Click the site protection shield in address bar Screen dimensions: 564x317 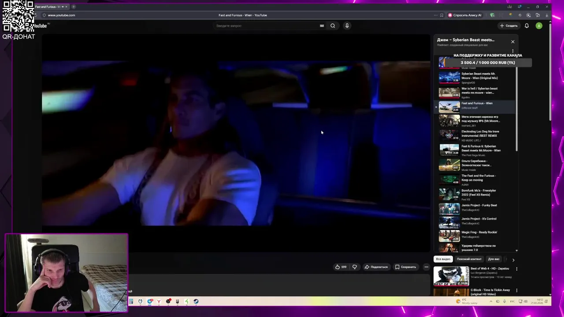[44, 15]
